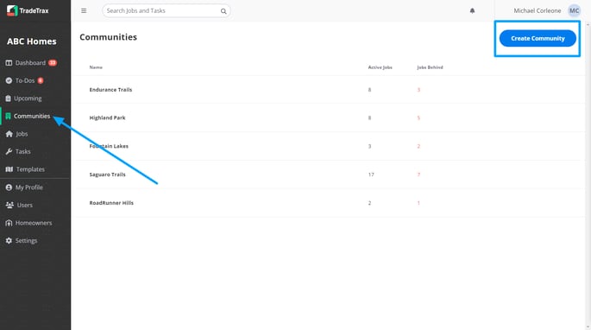Viewport: 591px width, 330px height.
Task: Click the TradeTrax logo
Action: (x=28, y=10)
